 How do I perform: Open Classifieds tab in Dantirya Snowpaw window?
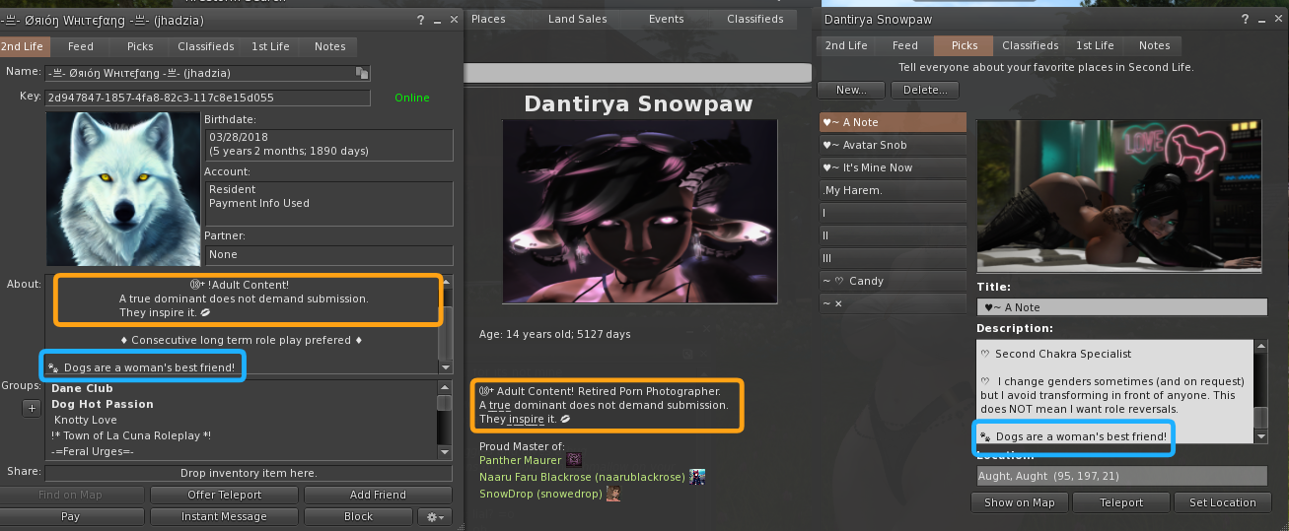pos(1031,46)
